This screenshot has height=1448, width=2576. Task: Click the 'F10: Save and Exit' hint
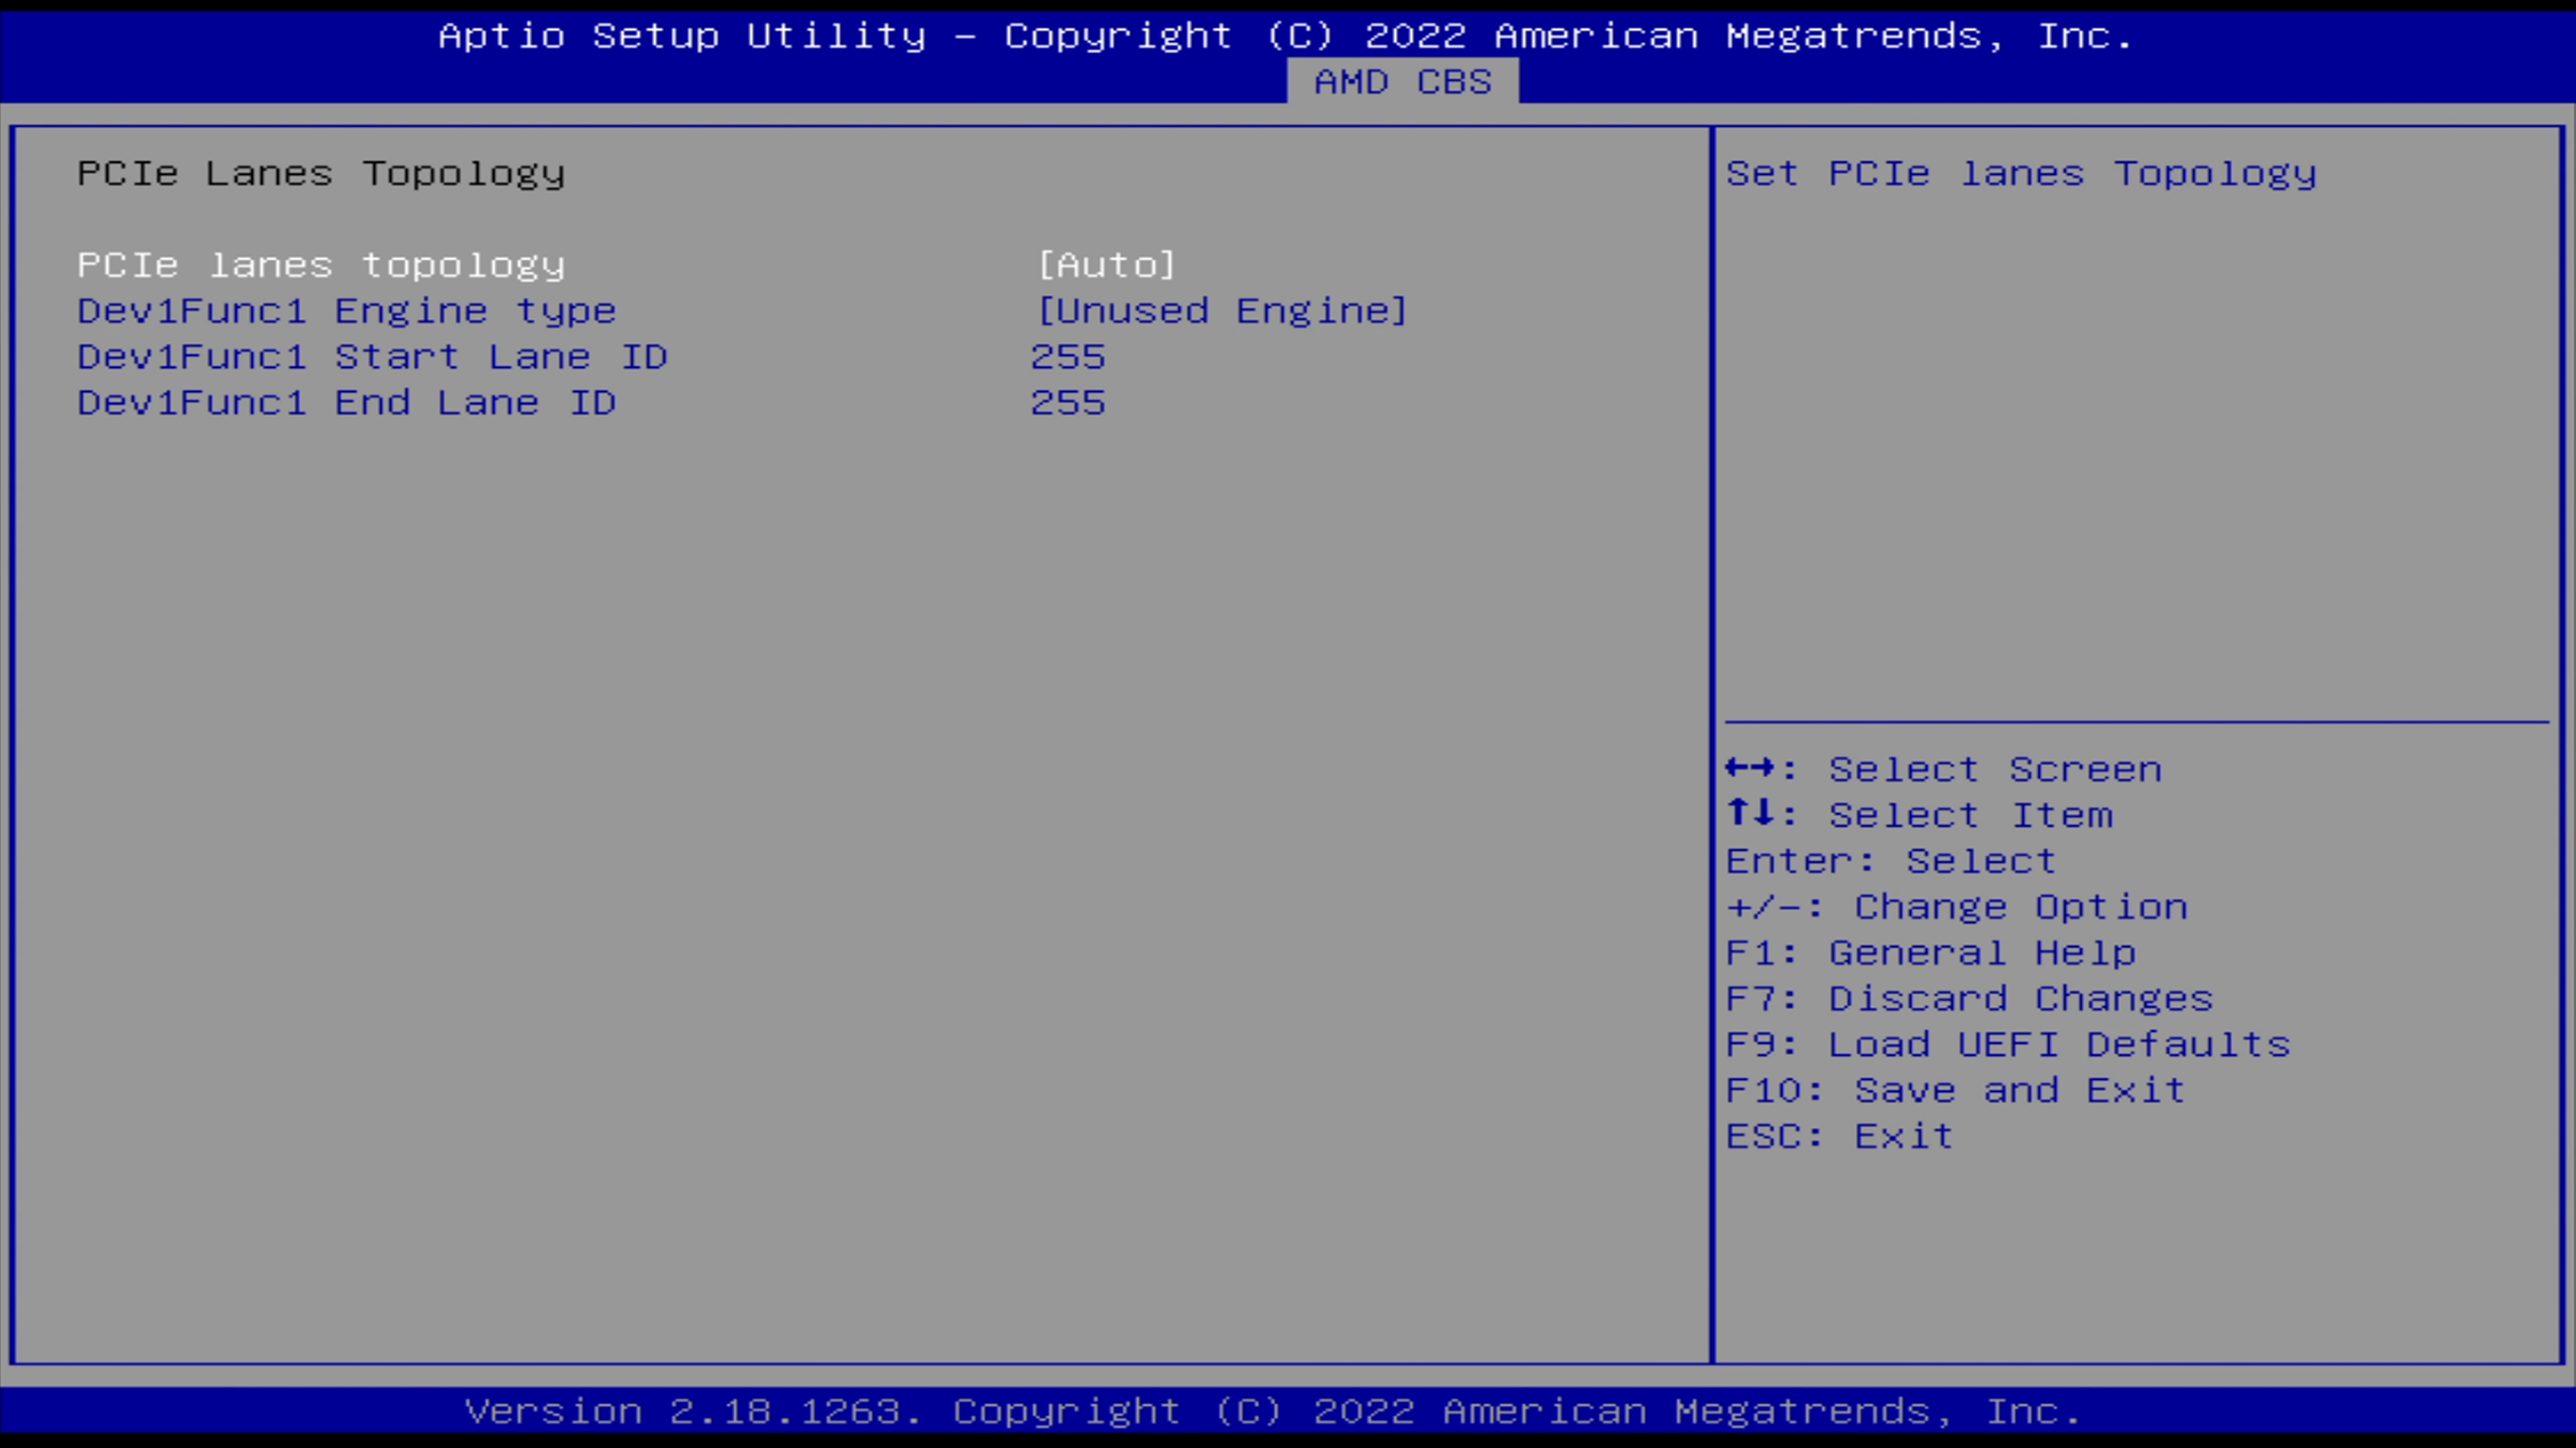pos(1956,1091)
